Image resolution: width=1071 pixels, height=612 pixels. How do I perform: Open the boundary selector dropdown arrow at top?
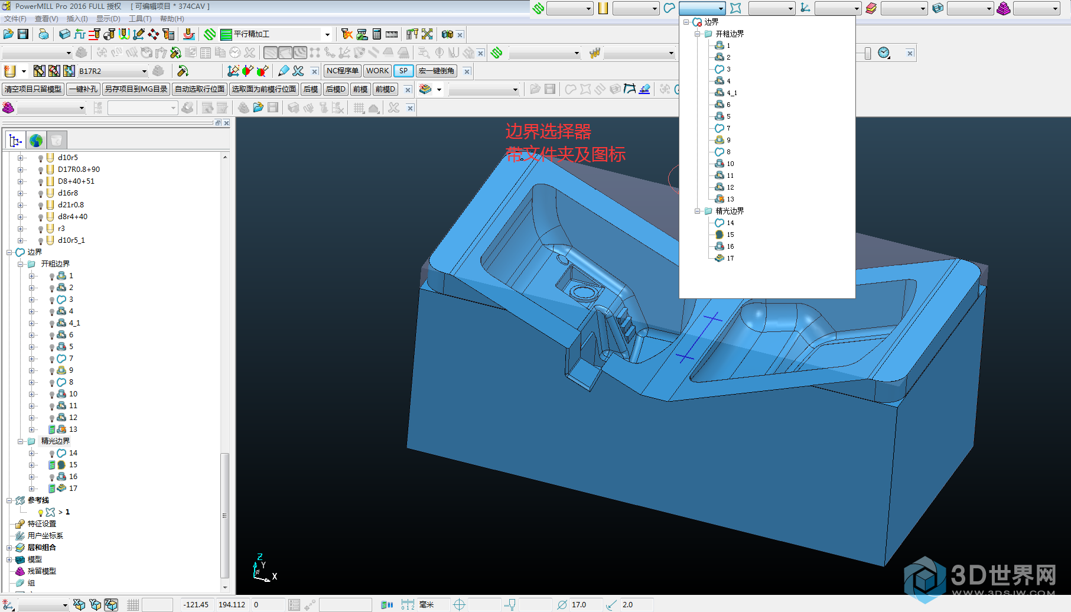tap(721, 8)
